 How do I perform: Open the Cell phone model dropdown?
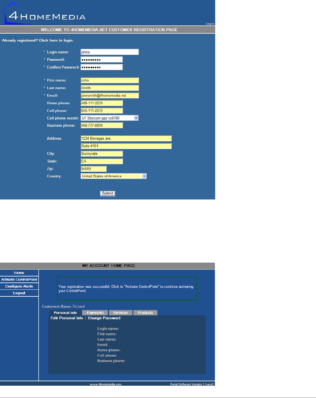pyautogui.click(x=110, y=118)
